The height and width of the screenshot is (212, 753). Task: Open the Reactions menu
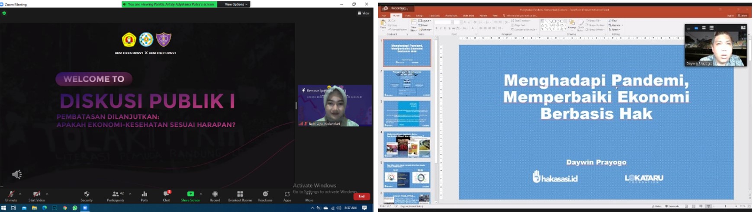pos(265,195)
